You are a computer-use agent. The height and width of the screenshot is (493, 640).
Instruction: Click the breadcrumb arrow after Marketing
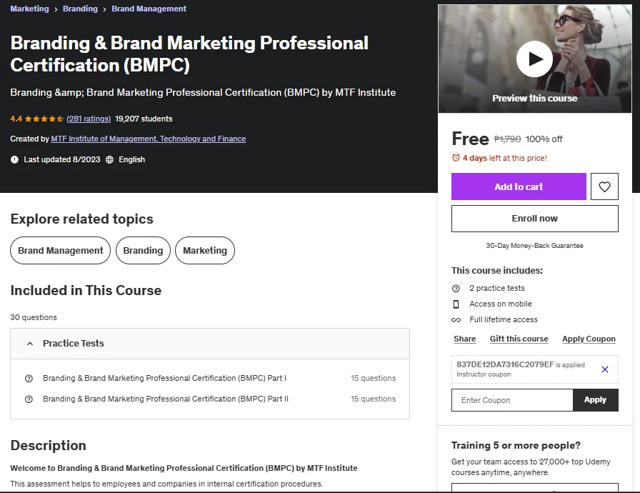(x=56, y=9)
